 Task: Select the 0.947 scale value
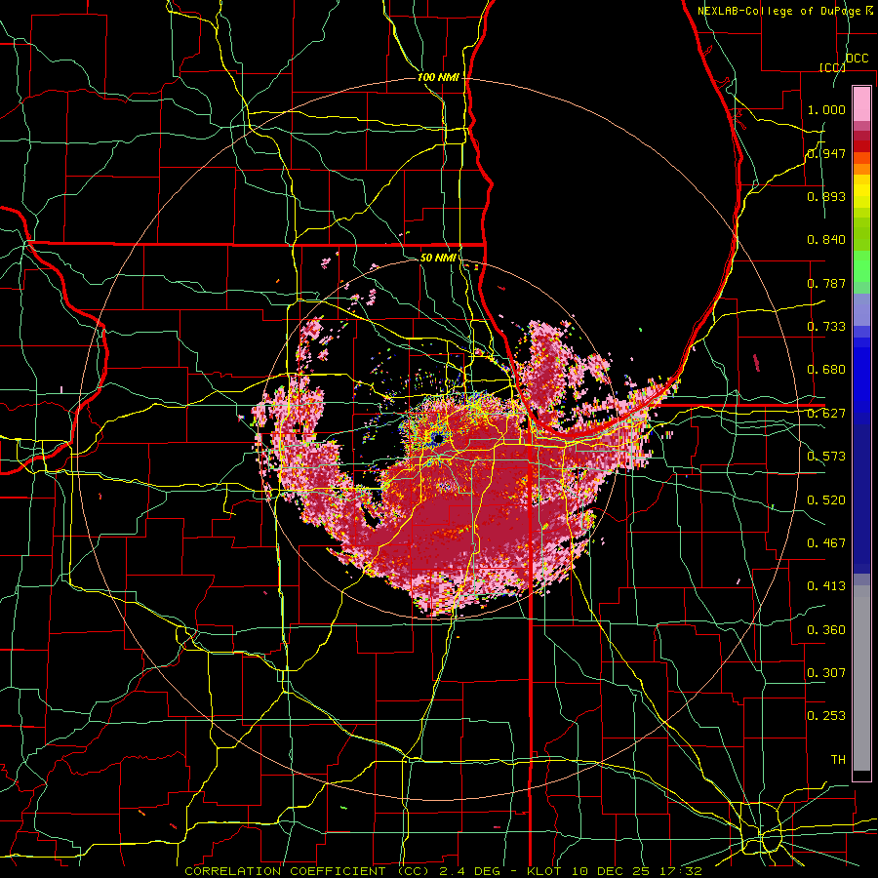point(826,153)
